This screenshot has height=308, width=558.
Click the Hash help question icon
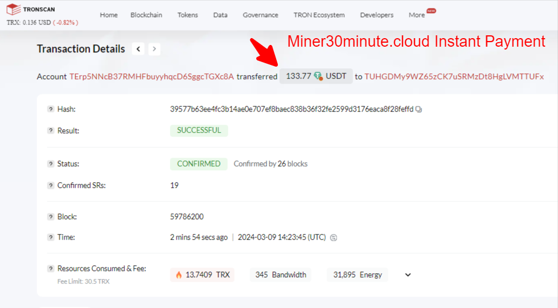click(51, 109)
